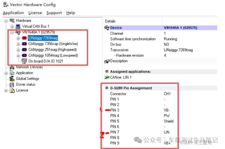This screenshot has height=149, width=225.
Task: Select Network Devices item
Action: [x=30, y=67]
